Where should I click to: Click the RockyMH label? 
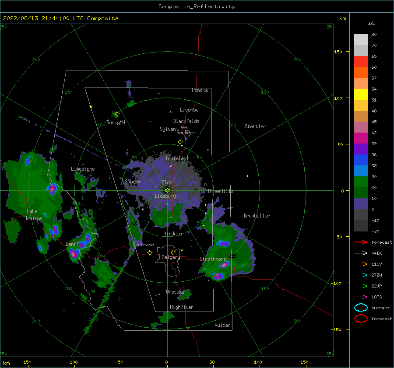click(116, 123)
